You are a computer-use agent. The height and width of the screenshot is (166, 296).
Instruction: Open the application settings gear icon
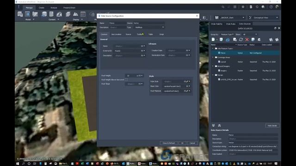coord(243,7)
